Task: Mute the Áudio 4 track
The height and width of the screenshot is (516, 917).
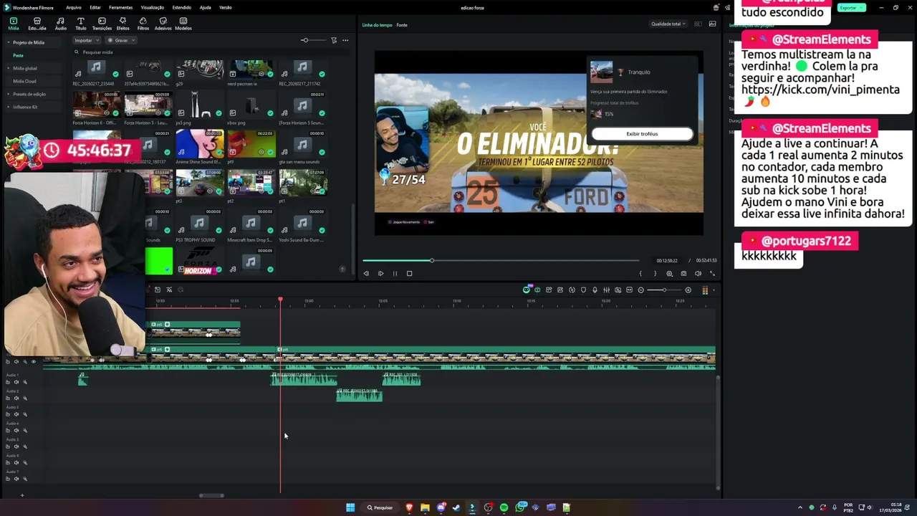Action: [x=16, y=430]
